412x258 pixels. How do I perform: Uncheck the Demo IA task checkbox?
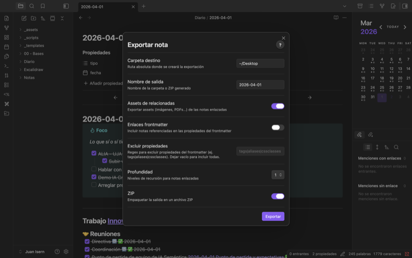click(x=94, y=177)
